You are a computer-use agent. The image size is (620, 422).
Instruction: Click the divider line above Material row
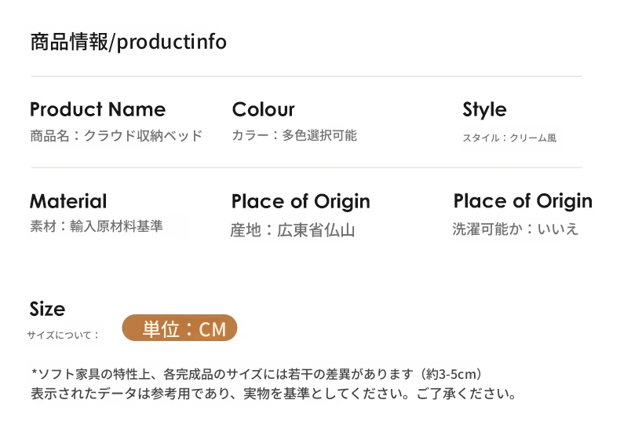click(x=306, y=168)
